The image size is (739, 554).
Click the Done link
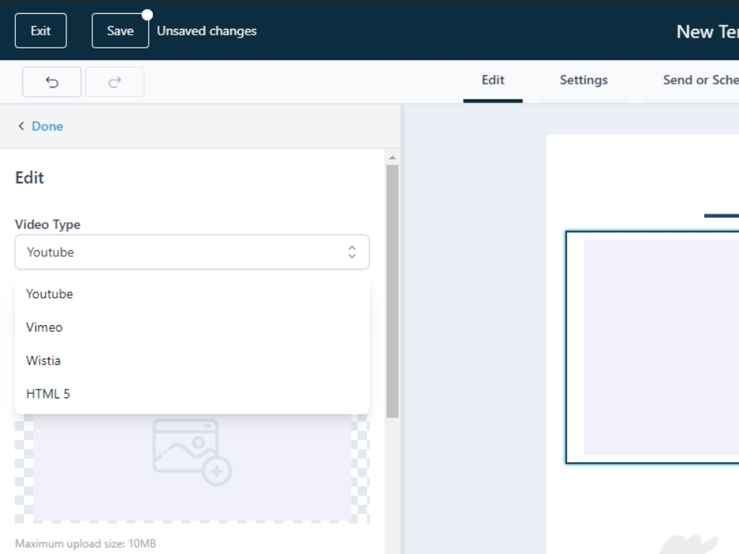coord(47,126)
